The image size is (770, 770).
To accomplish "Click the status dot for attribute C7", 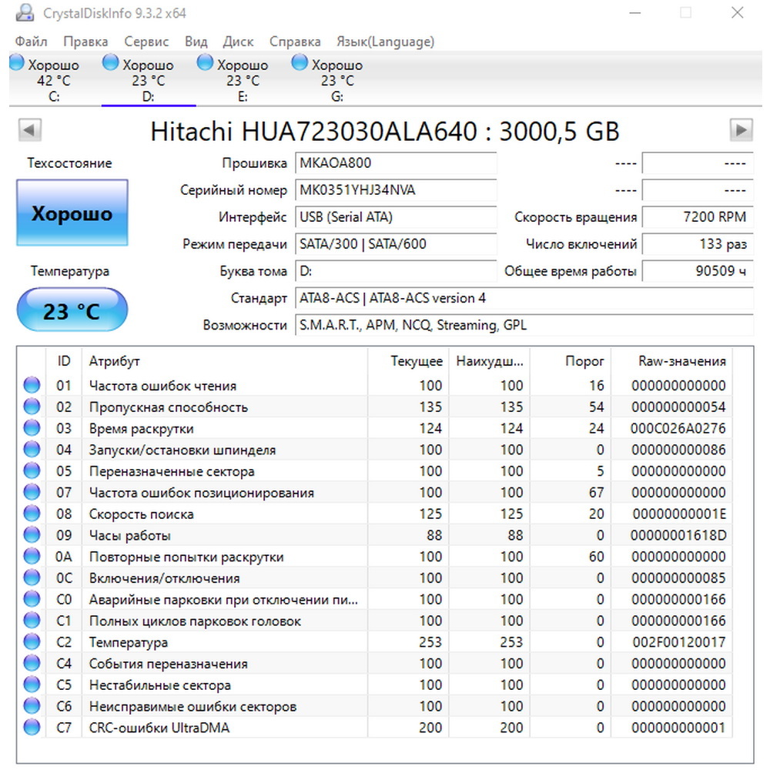I will [x=32, y=728].
